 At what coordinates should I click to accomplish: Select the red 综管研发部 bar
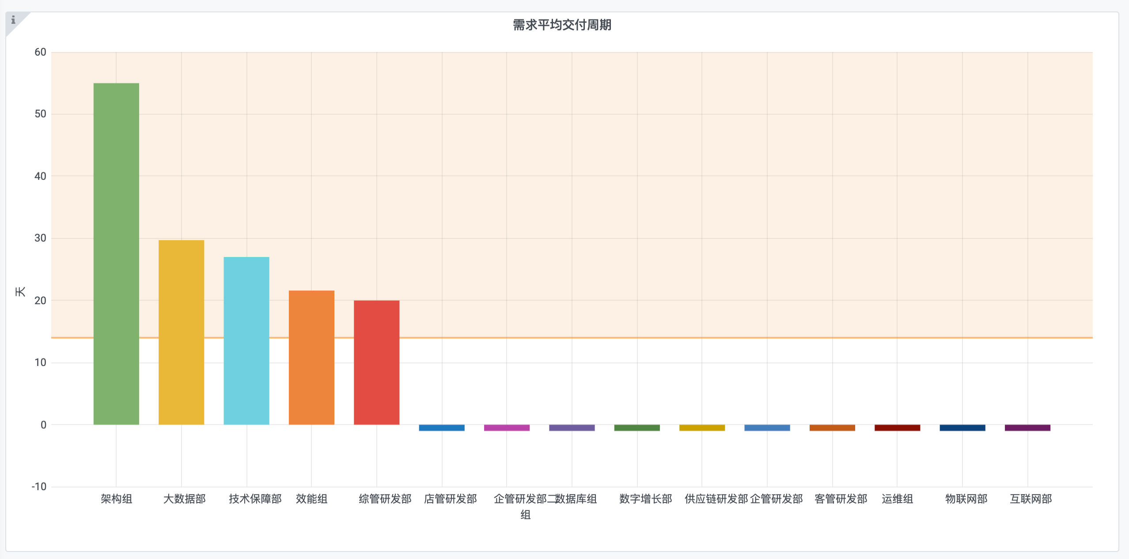376,362
